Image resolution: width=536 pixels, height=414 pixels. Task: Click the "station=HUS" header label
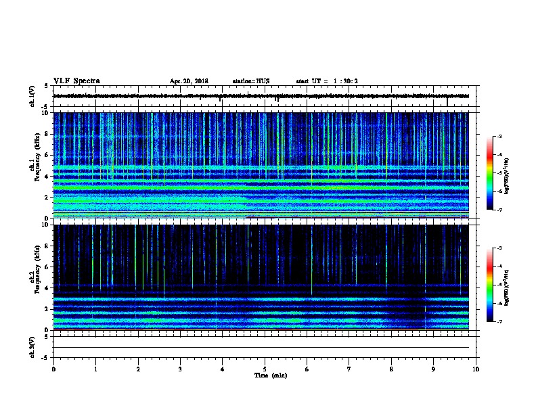pos(251,81)
